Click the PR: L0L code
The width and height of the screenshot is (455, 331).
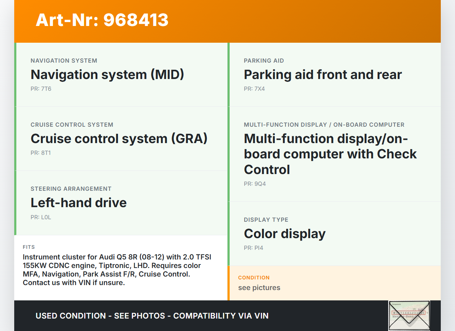point(41,217)
